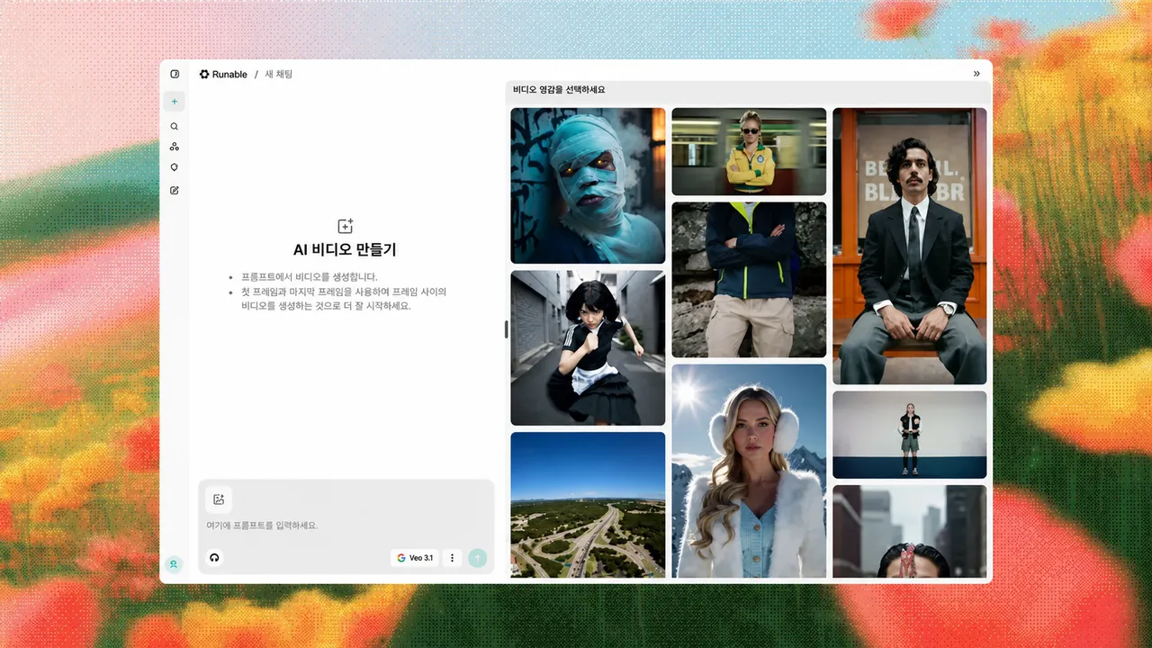Select the small standing figure thumbnail
The height and width of the screenshot is (648, 1152).
pyautogui.click(x=909, y=435)
